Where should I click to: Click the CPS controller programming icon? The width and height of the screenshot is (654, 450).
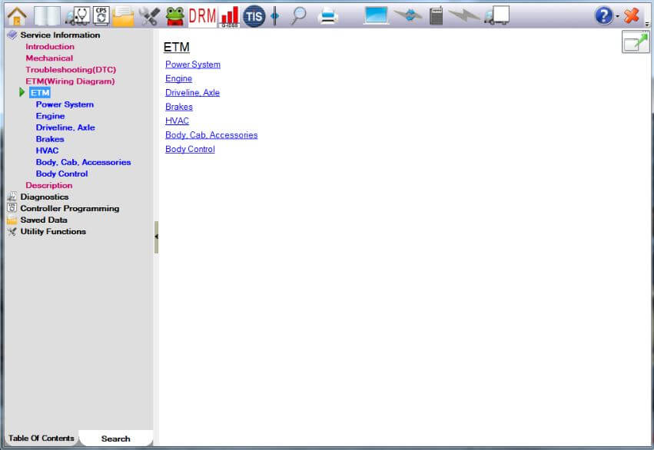click(101, 15)
